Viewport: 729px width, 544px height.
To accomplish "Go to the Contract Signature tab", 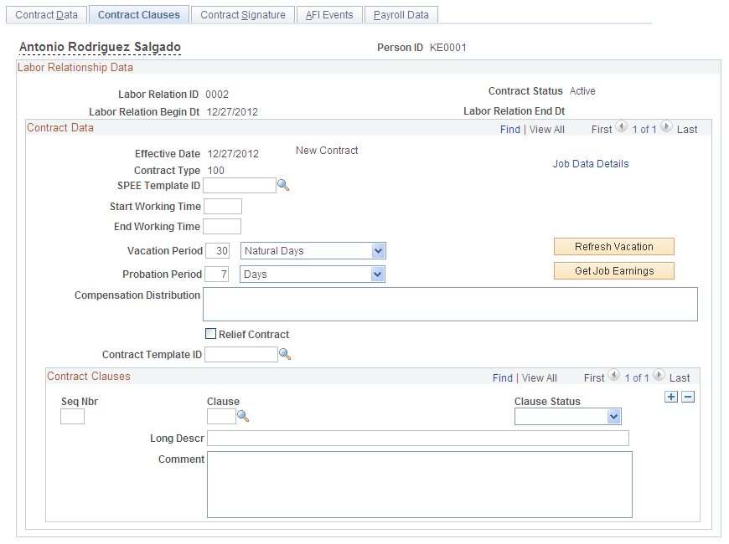I will (x=243, y=15).
